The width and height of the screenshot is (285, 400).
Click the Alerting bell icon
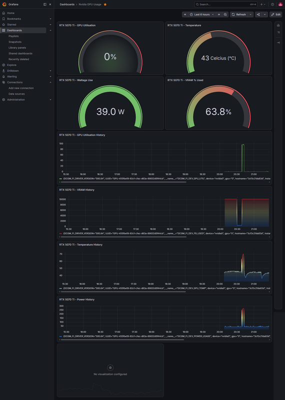click(3, 76)
